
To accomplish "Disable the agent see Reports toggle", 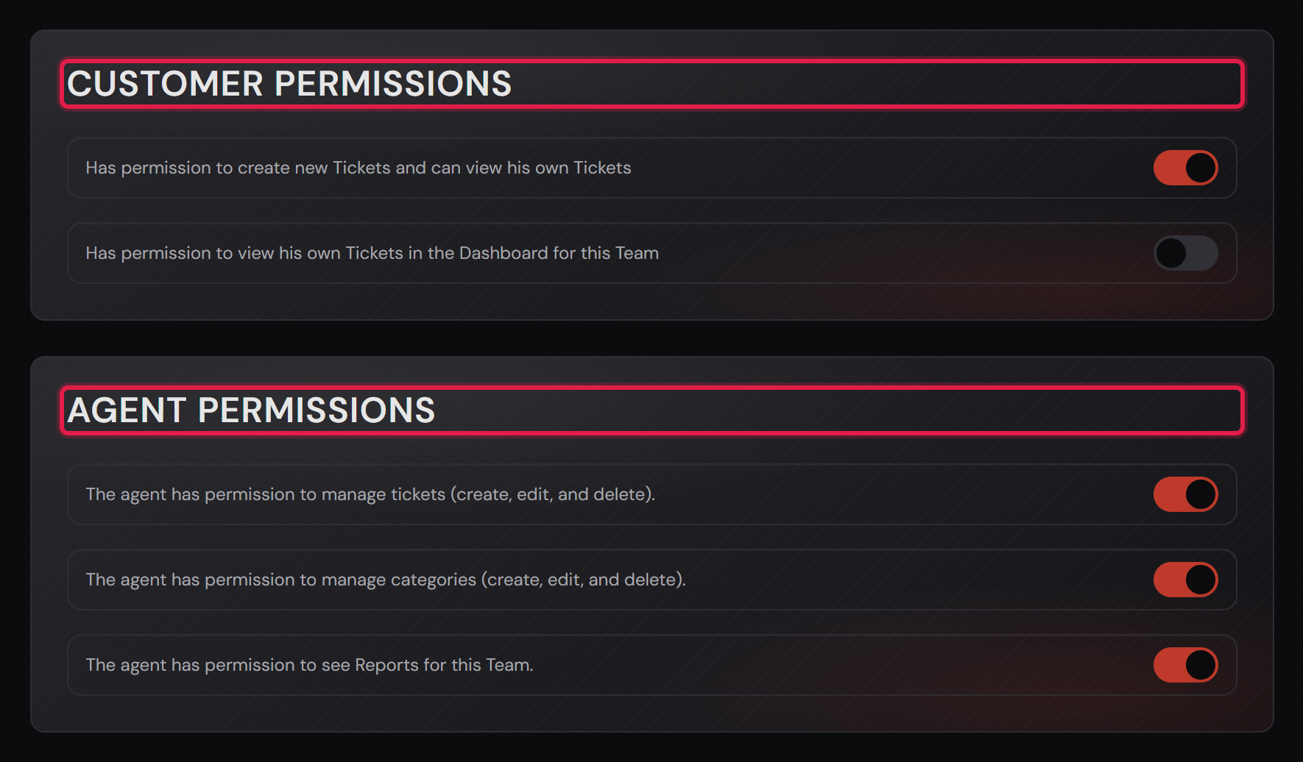I will pos(1185,665).
